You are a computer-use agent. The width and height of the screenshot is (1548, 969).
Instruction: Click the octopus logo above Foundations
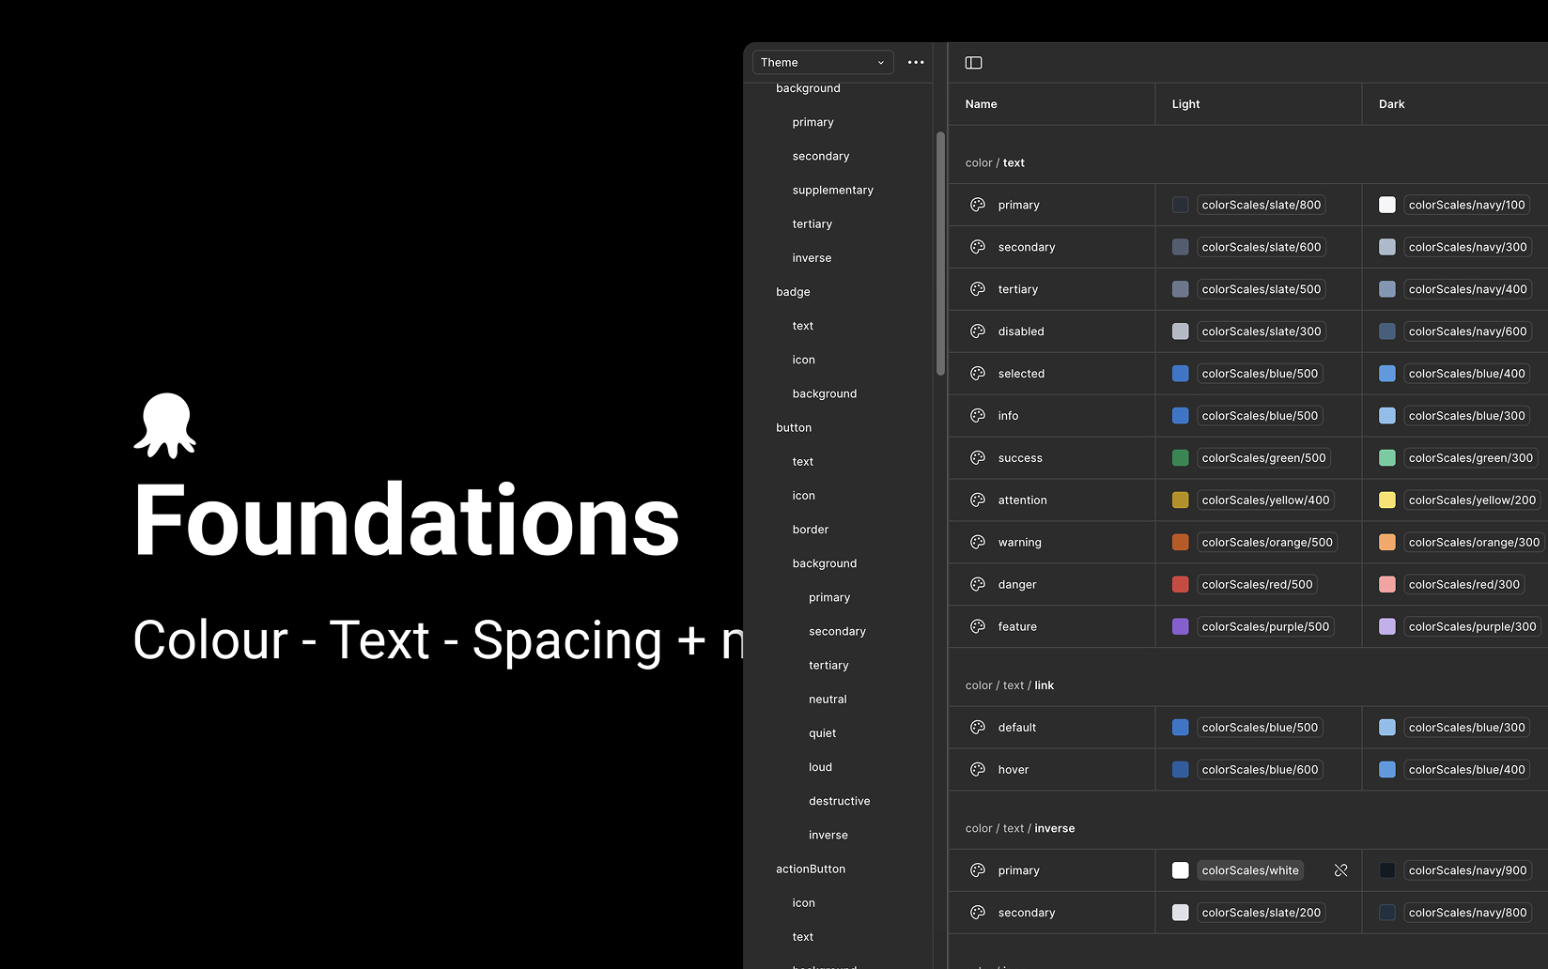tap(165, 425)
